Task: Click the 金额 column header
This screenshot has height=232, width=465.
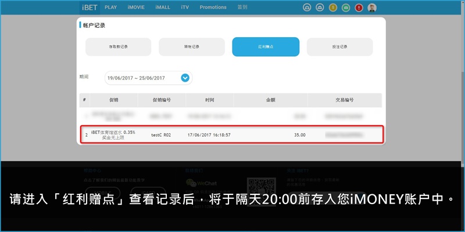Action: (270, 100)
